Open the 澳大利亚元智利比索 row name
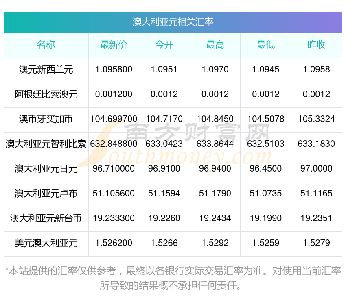 [x=46, y=144]
